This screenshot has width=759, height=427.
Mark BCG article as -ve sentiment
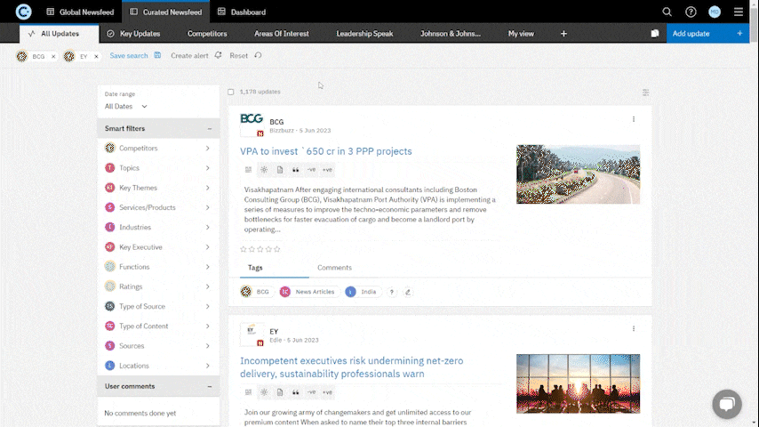[311, 169]
